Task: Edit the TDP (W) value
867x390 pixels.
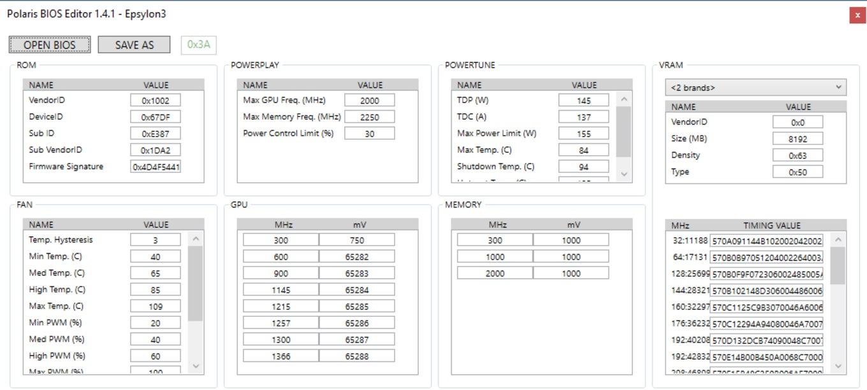Action: coord(584,101)
